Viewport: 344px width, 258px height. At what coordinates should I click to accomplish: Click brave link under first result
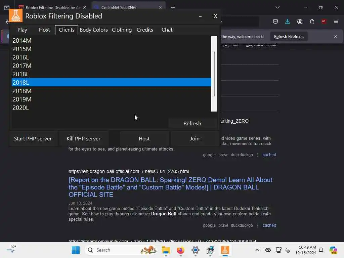click(223, 155)
